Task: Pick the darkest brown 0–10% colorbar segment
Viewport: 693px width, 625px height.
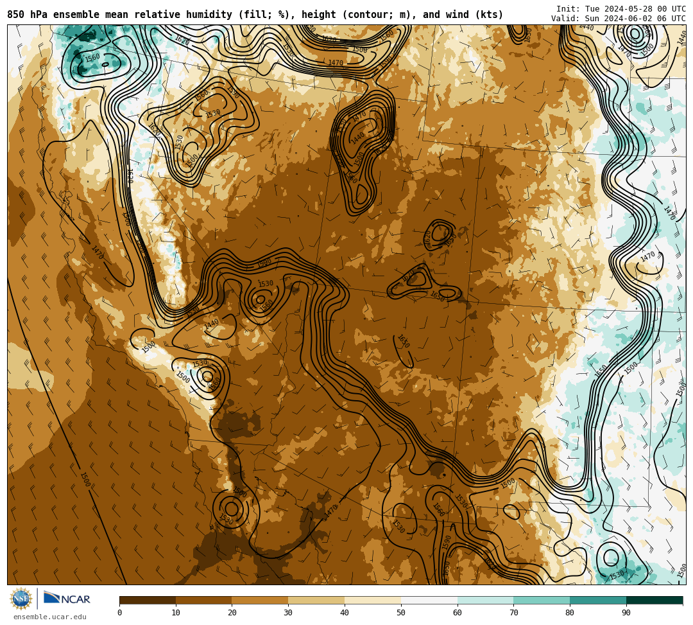Action: pos(148,600)
